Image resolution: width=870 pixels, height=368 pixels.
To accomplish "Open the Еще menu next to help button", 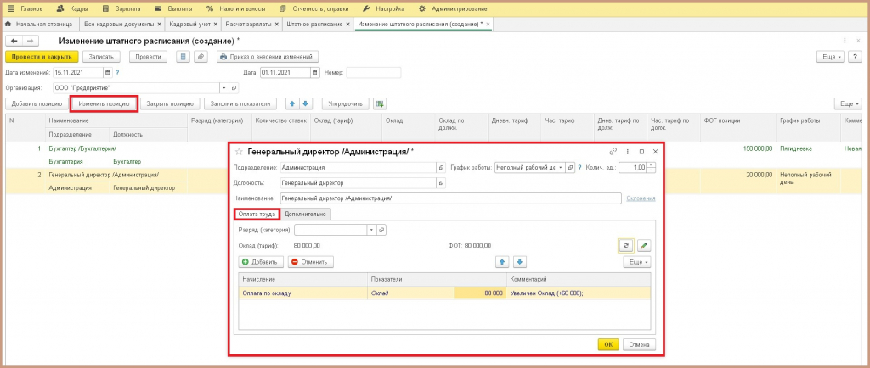I will (830, 57).
